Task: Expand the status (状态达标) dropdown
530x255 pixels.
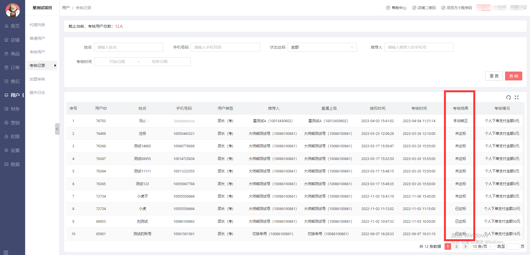Action: (322, 47)
